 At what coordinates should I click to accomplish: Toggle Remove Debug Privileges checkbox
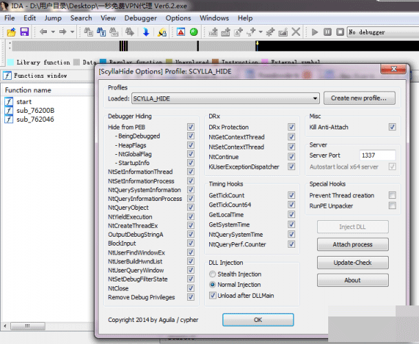pos(191,297)
